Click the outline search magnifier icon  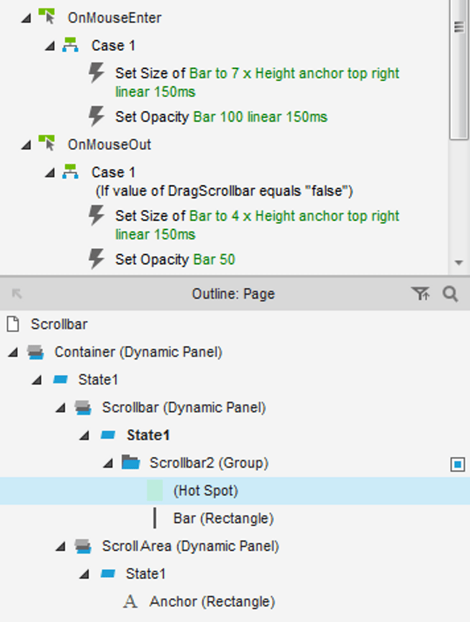tap(451, 294)
